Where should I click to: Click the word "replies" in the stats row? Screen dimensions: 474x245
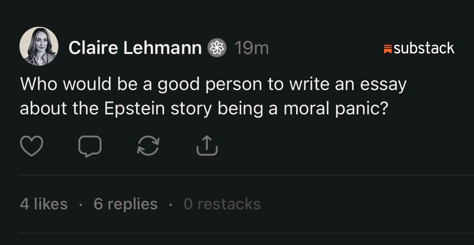132,204
